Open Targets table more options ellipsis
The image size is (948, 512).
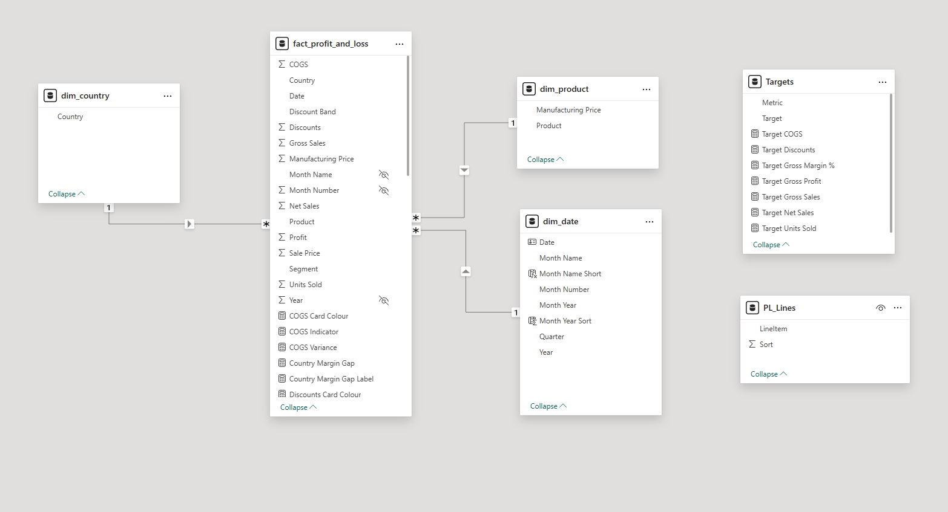coord(883,82)
